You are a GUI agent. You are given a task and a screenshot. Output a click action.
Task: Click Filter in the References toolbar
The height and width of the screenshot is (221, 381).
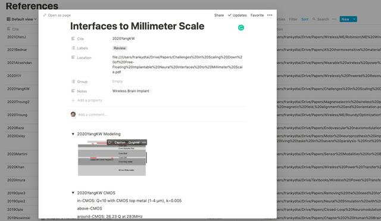[x=293, y=19]
